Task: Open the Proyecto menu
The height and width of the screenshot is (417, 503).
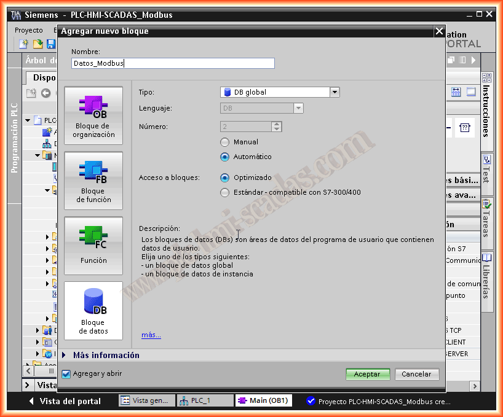Action: [29, 30]
